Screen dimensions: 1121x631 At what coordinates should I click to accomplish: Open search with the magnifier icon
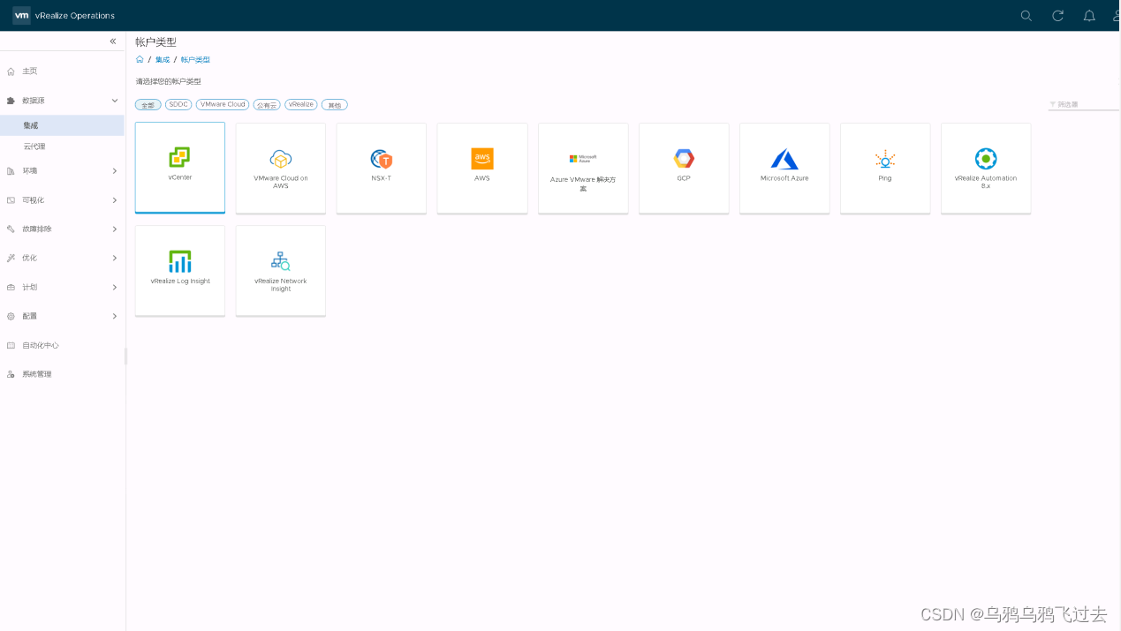[x=1026, y=16]
